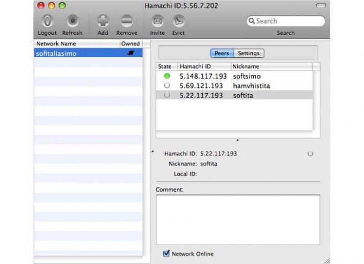Click the Invite envelope icon
364x264 pixels.
click(x=157, y=21)
